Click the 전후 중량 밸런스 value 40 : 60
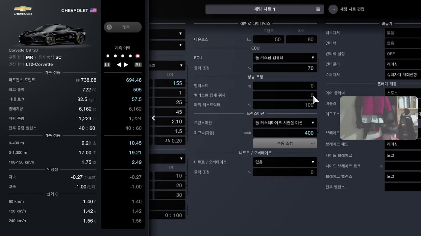 coord(87,128)
